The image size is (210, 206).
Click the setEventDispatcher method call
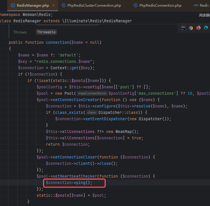click(106, 119)
